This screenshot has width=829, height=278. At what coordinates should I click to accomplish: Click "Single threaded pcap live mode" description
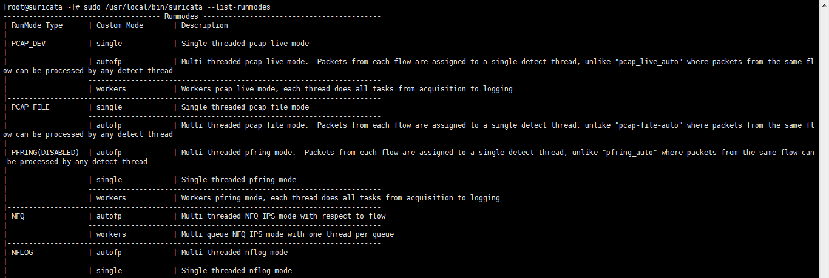click(245, 44)
